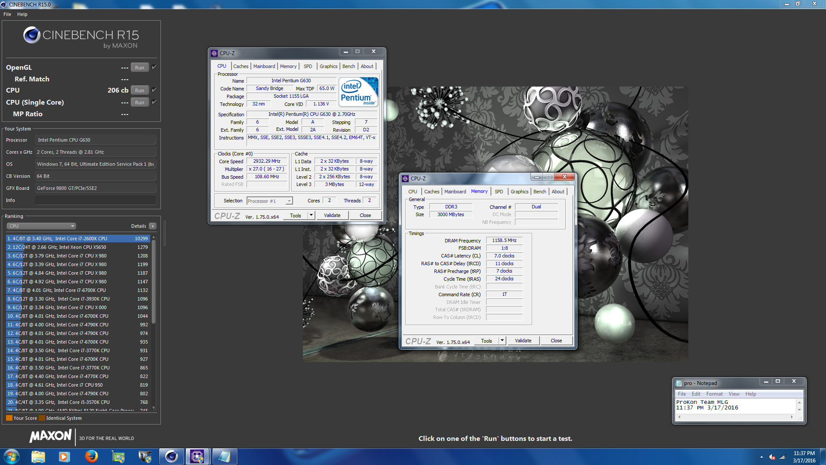The width and height of the screenshot is (826, 465).
Task: Click the Core Speed value 2932.29 MHz
Action: pyautogui.click(x=267, y=161)
